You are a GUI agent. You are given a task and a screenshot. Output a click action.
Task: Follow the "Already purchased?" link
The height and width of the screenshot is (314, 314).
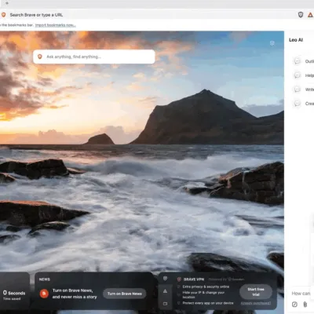256,303
